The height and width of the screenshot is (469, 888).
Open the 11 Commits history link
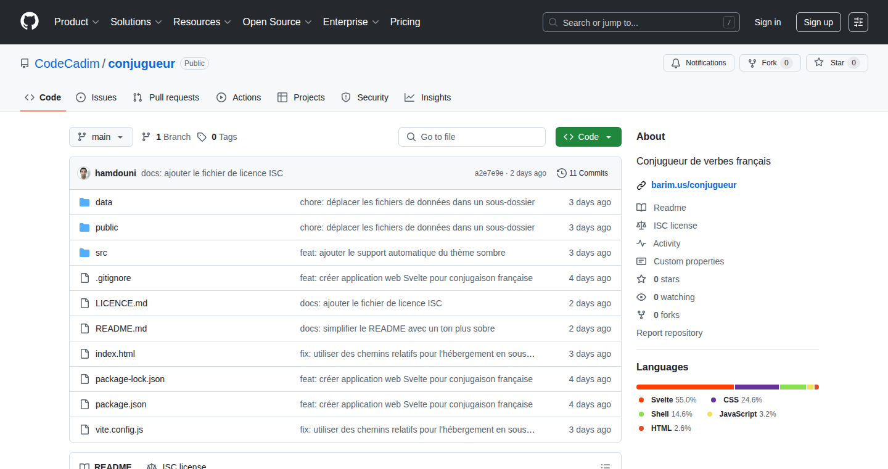[582, 173]
